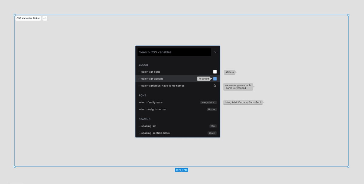This screenshot has height=184, width=364.
Task: Click the truncated Inter, Arial, V.. value badge
Action: [208, 102]
